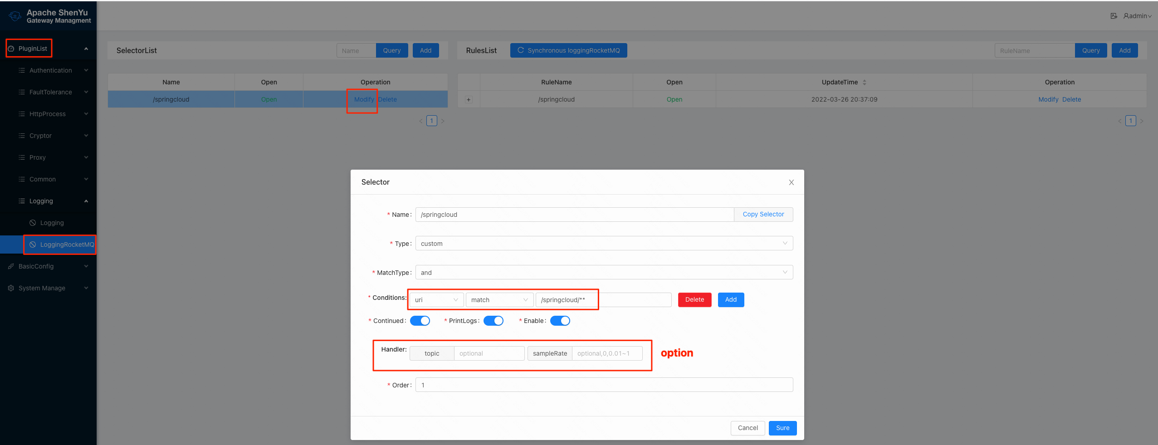This screenshot has width=1158, height=445.
Task: Disable the PrintLogs switch
Action: pyautogui.click(x=493, y=321)
